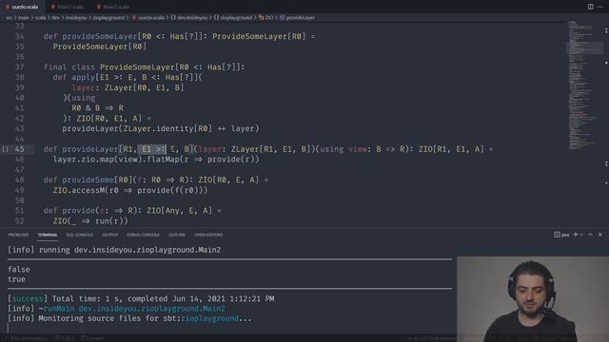Click the ZIO class symbol icon in breadcrumb

pyautogui.click(x=261, y=17)
